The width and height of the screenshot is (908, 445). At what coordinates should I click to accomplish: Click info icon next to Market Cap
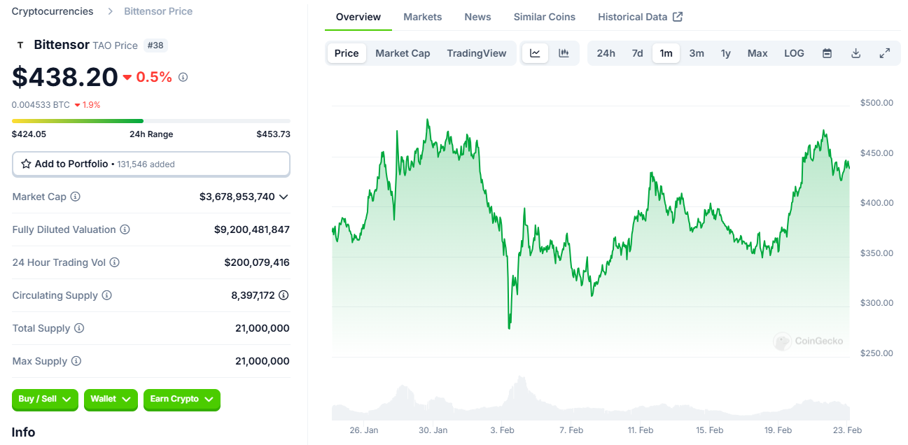(x=76, y=197)
